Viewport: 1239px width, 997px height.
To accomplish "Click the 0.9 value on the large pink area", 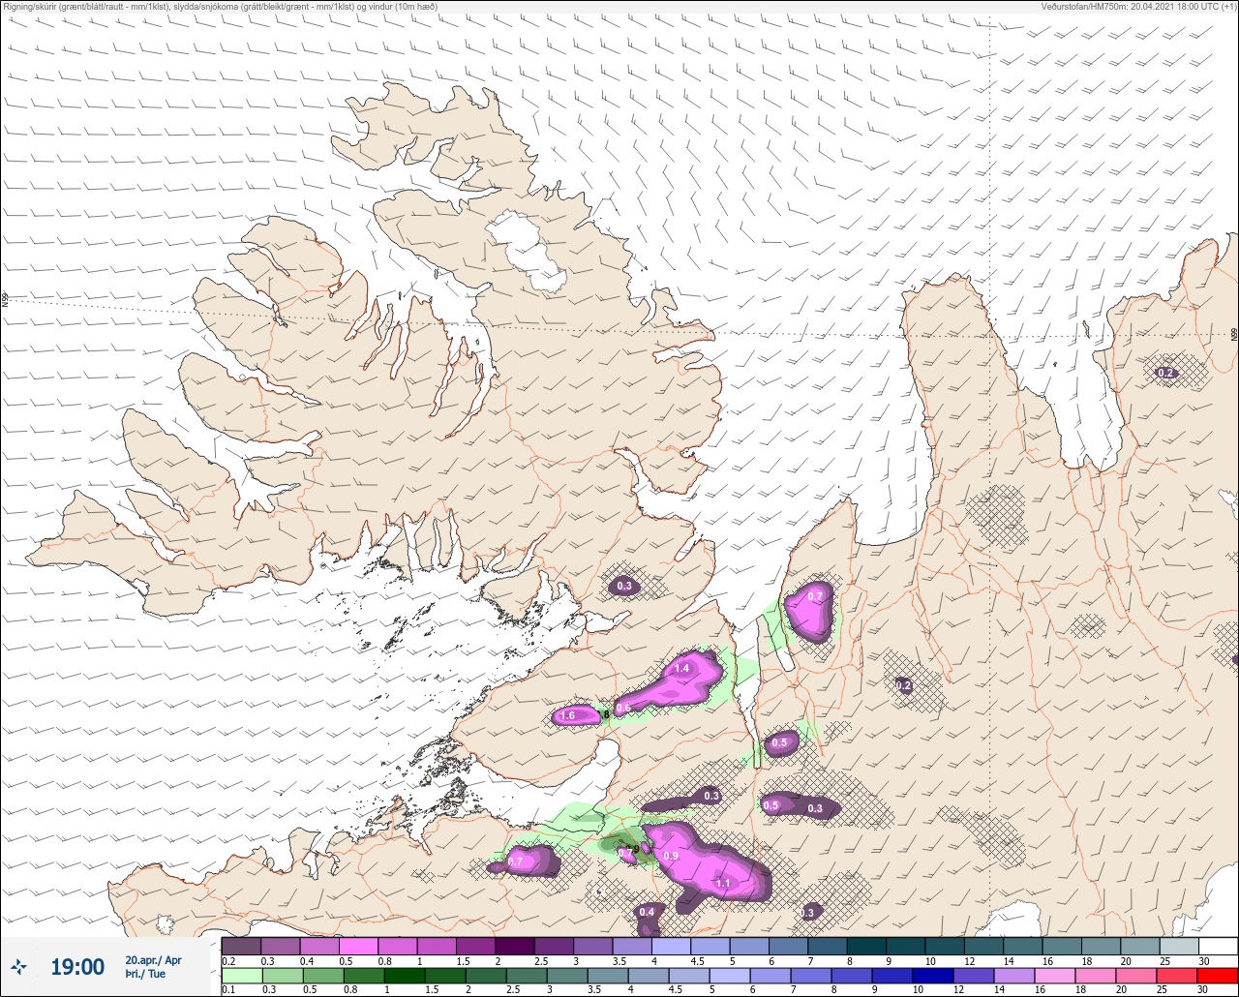I will 671,856.
